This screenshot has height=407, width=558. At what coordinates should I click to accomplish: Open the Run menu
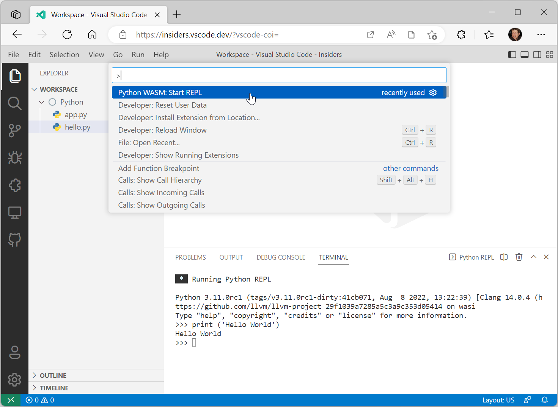138,55
